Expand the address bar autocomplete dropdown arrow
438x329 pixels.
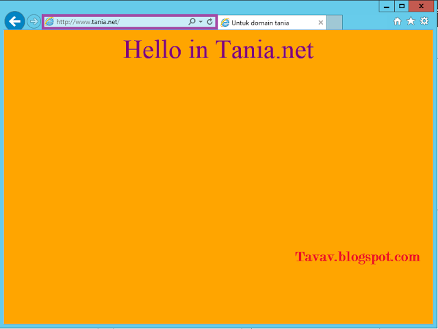point(201,21)
